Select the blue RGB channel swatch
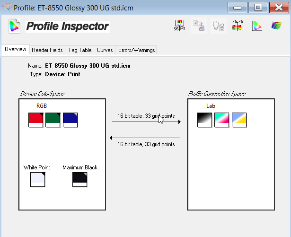Image resolution: width=291 pixels, height=237 pixels. [x=71, y=120]
